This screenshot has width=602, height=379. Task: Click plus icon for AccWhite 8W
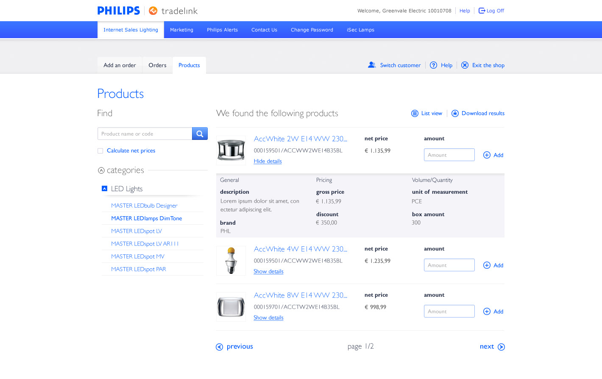click(x=487, y=312)
